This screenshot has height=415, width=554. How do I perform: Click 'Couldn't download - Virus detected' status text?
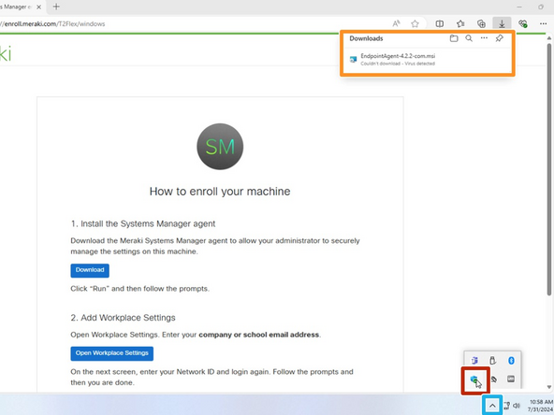point(398,64)
